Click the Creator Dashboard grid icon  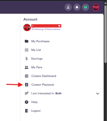27,76
